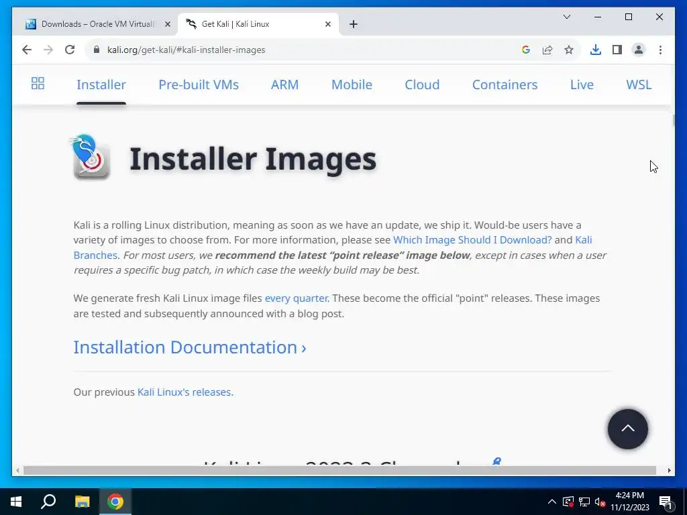687x515 pixels.
Task: Reload the Kali page
Action: point(70,50)
